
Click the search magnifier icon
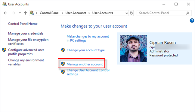[187, 13]
